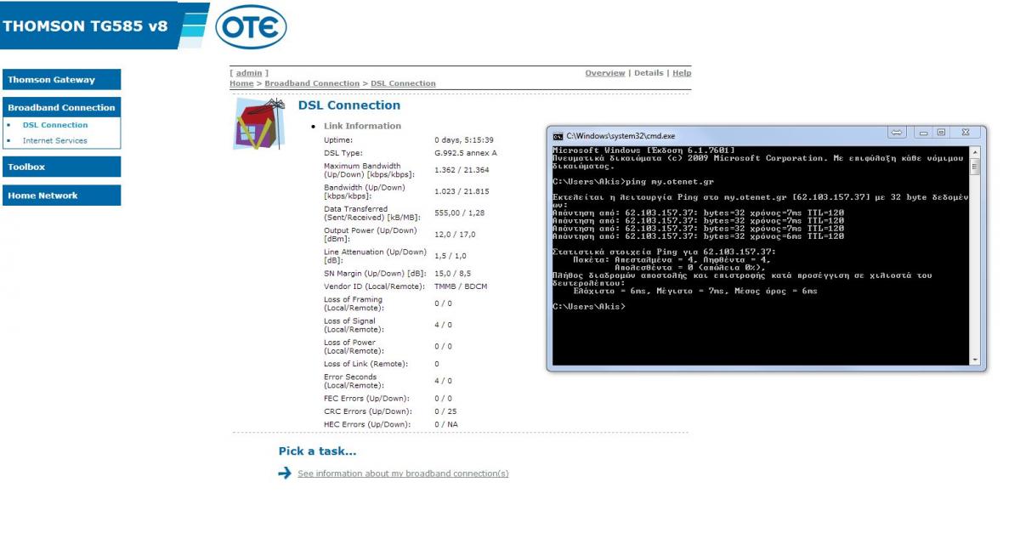
Task: Click the Vendor ID value TMMB / BDCM
Action: point(461,286)
